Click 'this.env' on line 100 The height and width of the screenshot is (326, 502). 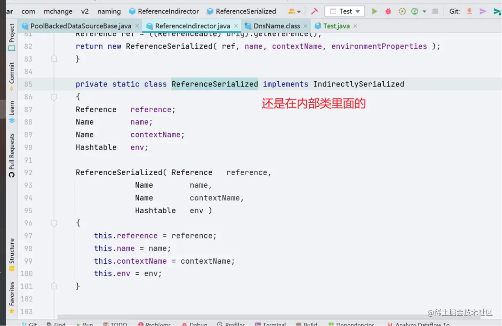pyautogui.click(x=112, y=273)
